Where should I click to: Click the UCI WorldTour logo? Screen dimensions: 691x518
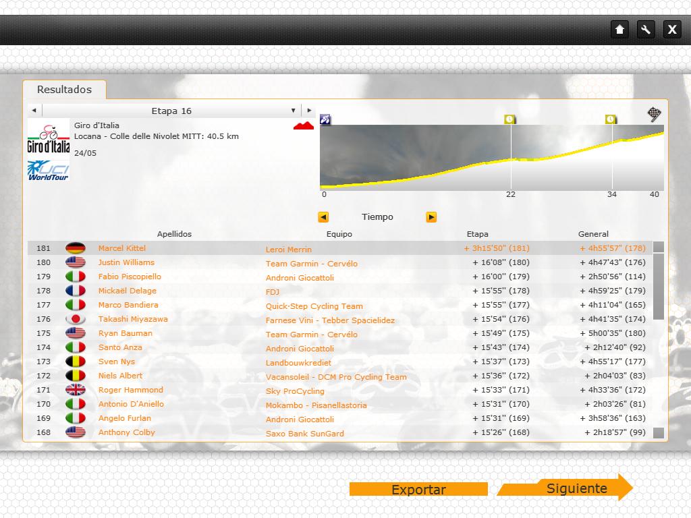point(48,170)
